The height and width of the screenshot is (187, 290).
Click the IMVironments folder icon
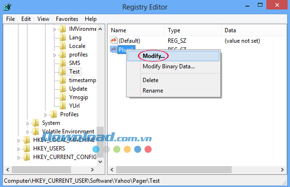click(x=63, y=29)
